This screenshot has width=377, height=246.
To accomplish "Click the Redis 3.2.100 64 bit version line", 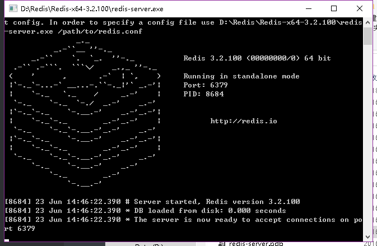I will (x=257, y=58).
